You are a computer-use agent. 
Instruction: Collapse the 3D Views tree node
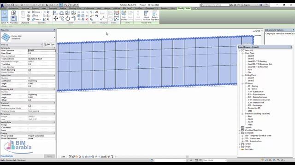242,83
